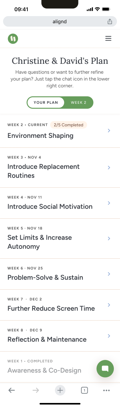Open the green chat bubble button
The width and height of the screenshot is (120, 407).
[x=105, y=368]
